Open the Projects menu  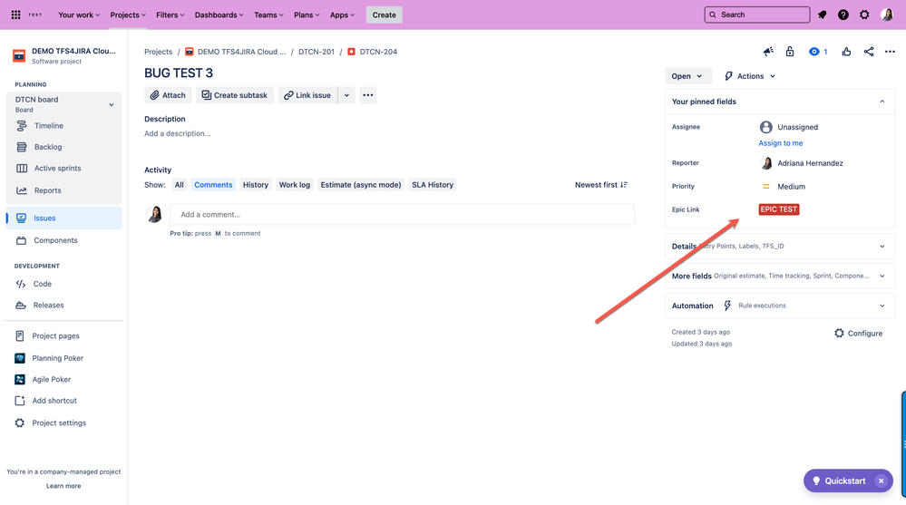point(128,15)
